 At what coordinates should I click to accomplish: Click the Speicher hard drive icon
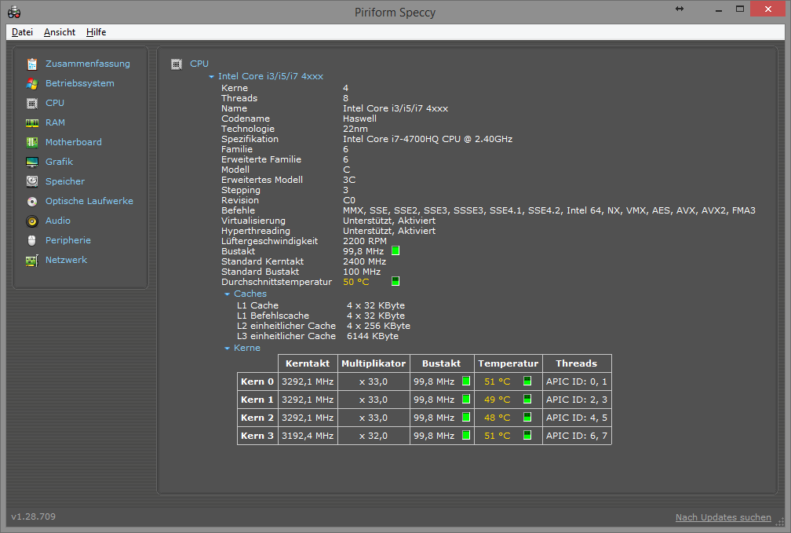(x=32, y=181)
